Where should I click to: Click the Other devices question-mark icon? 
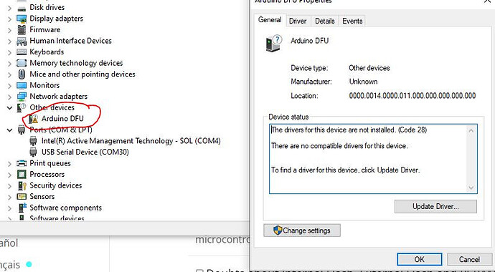click(22, 107)
